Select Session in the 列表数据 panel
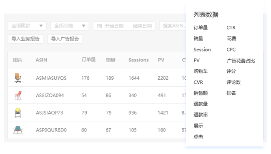 [x=202, y=50]
